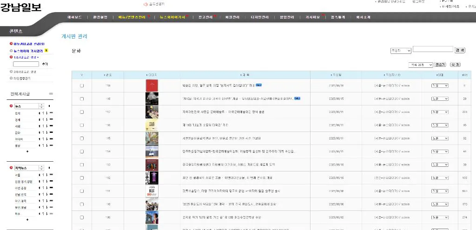The image size is (476, 230).
Task: Open the 뉴스와이어 기사관리 sidebar link
Action: (28, 51)
